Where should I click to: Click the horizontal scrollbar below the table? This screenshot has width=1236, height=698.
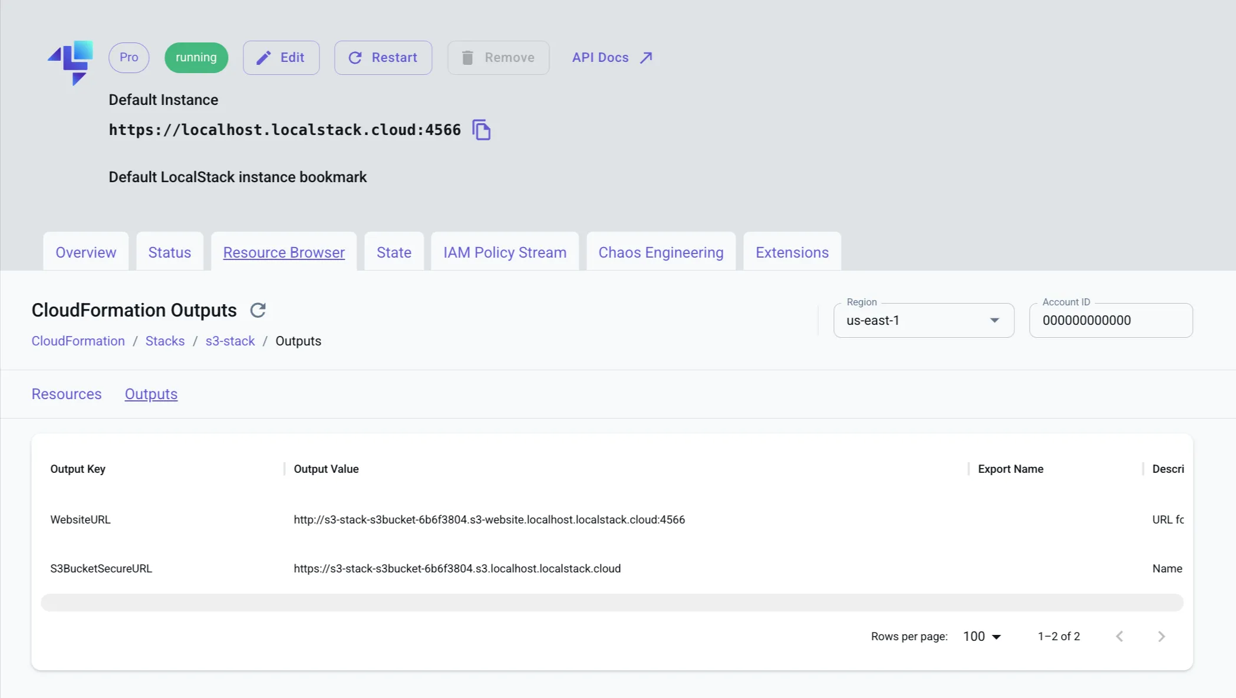612,602
